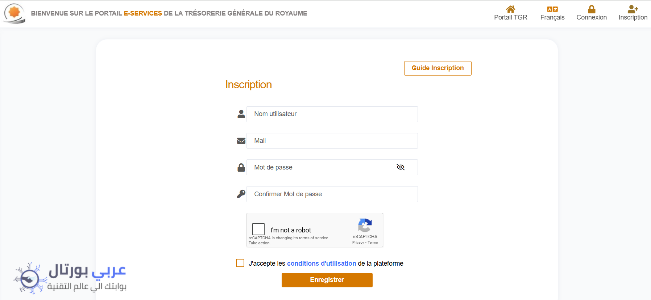The width and height of the screenshot is (651, 300).
Task: Open the Français language menu
Action: (552, 17)
